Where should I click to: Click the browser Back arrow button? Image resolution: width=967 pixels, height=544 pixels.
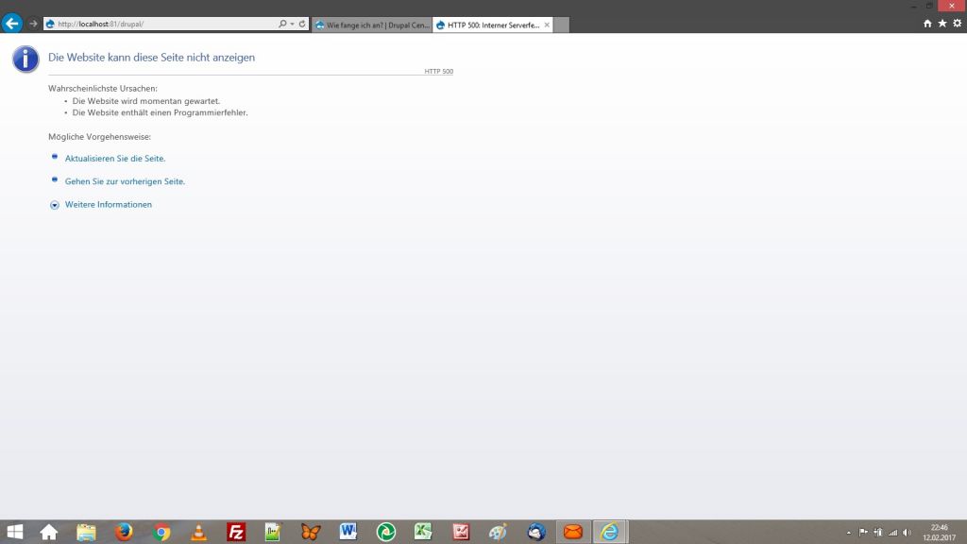click(13, 24)
